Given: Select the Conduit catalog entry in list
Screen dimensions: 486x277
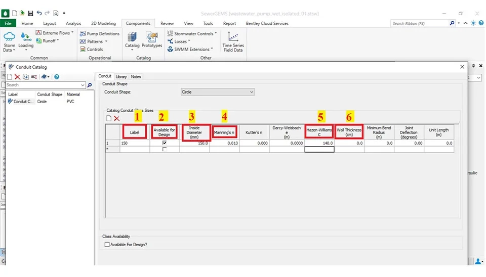Looking at the screenshot, I should pos(23,101).
